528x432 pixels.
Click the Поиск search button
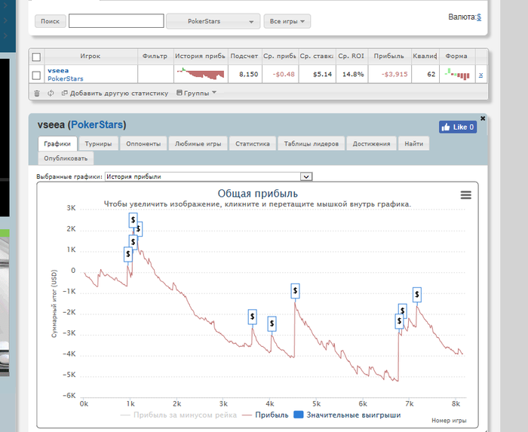51,21
